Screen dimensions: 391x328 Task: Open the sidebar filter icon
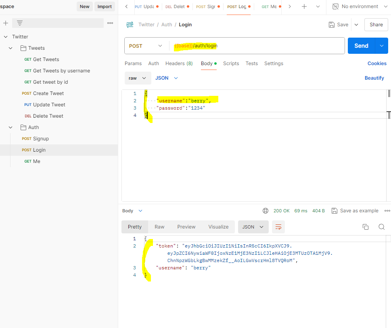pos(20,23)
